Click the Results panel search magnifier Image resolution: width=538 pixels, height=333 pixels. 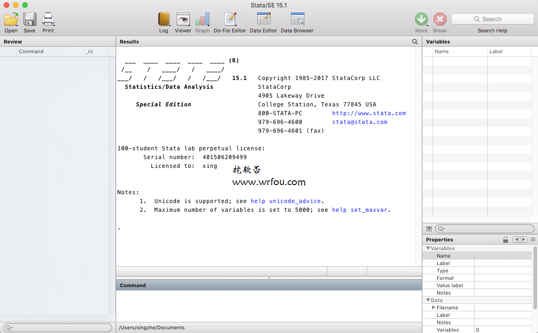[x=415, y=42]
